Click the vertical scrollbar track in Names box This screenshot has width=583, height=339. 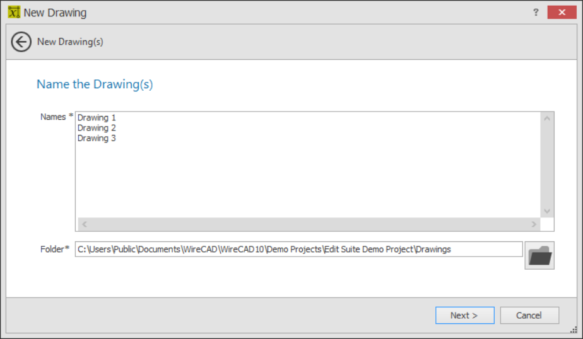[547, 165]
